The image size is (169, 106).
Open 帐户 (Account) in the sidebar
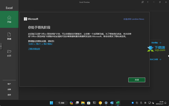9,84
